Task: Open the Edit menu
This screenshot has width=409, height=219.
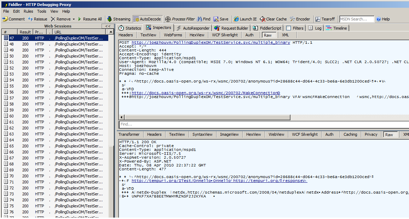Action: click(x=16, y=11)
